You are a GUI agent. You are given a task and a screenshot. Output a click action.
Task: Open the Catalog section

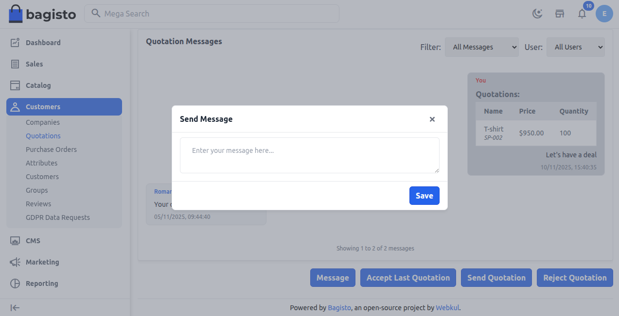(15, 85)
